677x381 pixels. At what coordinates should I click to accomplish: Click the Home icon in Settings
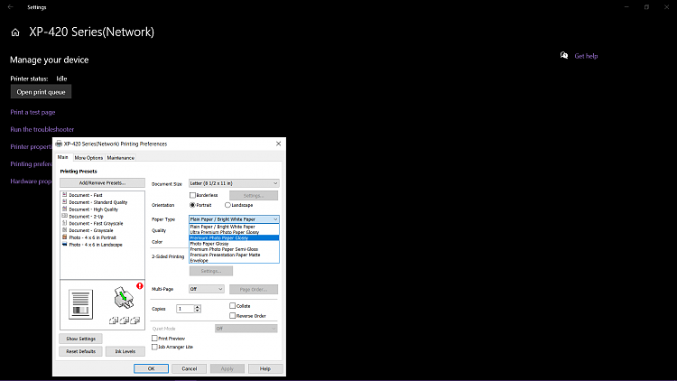click(x=15, y=33)
